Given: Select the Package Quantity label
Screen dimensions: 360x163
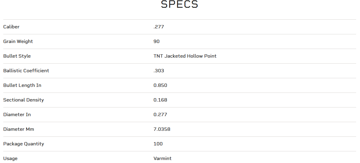Looking at the screenshot, I should click(x=23, y=144).
